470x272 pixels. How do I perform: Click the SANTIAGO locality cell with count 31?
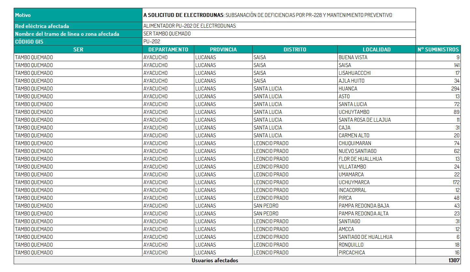click(377, 221)
